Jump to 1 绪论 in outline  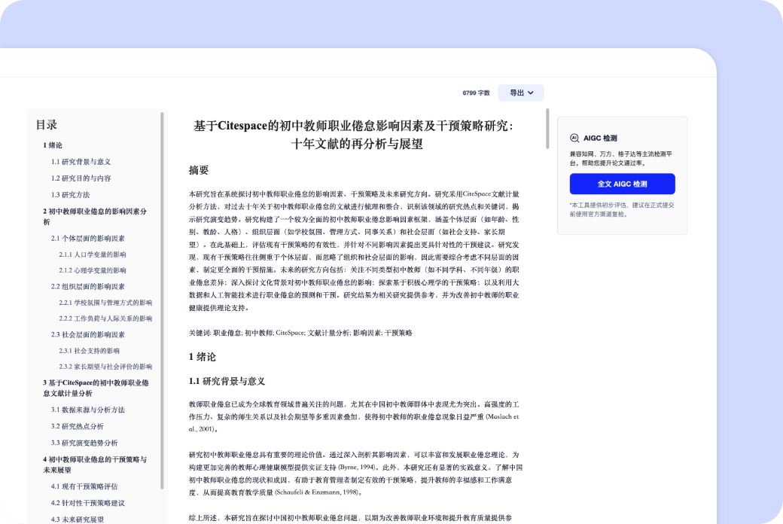coord(53,145)
